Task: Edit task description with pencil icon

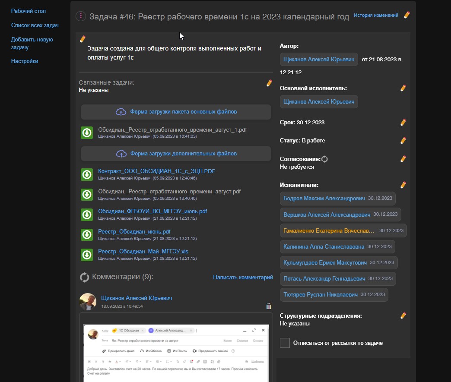Action: (83, 39)
